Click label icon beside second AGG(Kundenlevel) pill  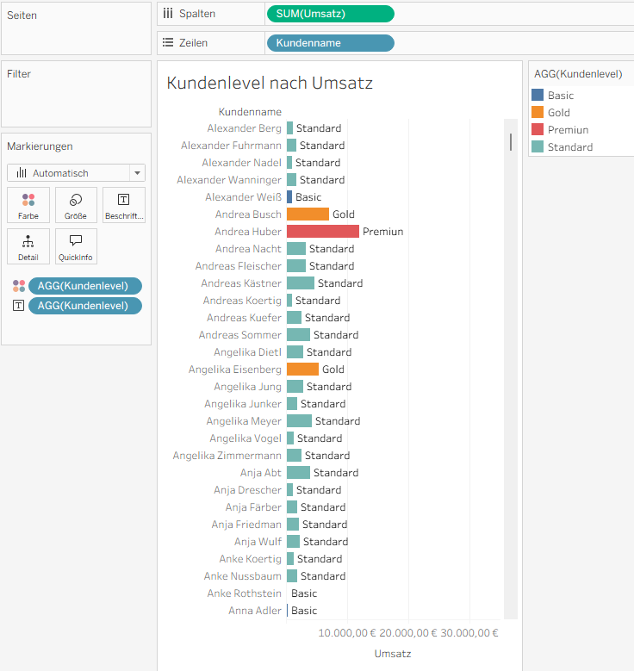coord(19,306)
